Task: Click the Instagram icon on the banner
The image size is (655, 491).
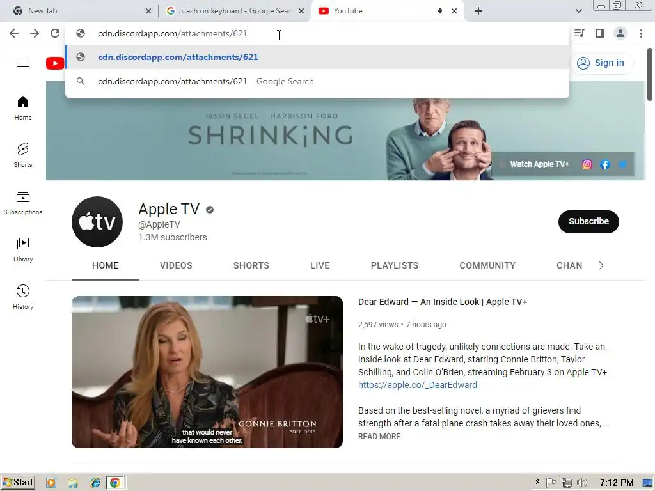Action: click(587, 164)
